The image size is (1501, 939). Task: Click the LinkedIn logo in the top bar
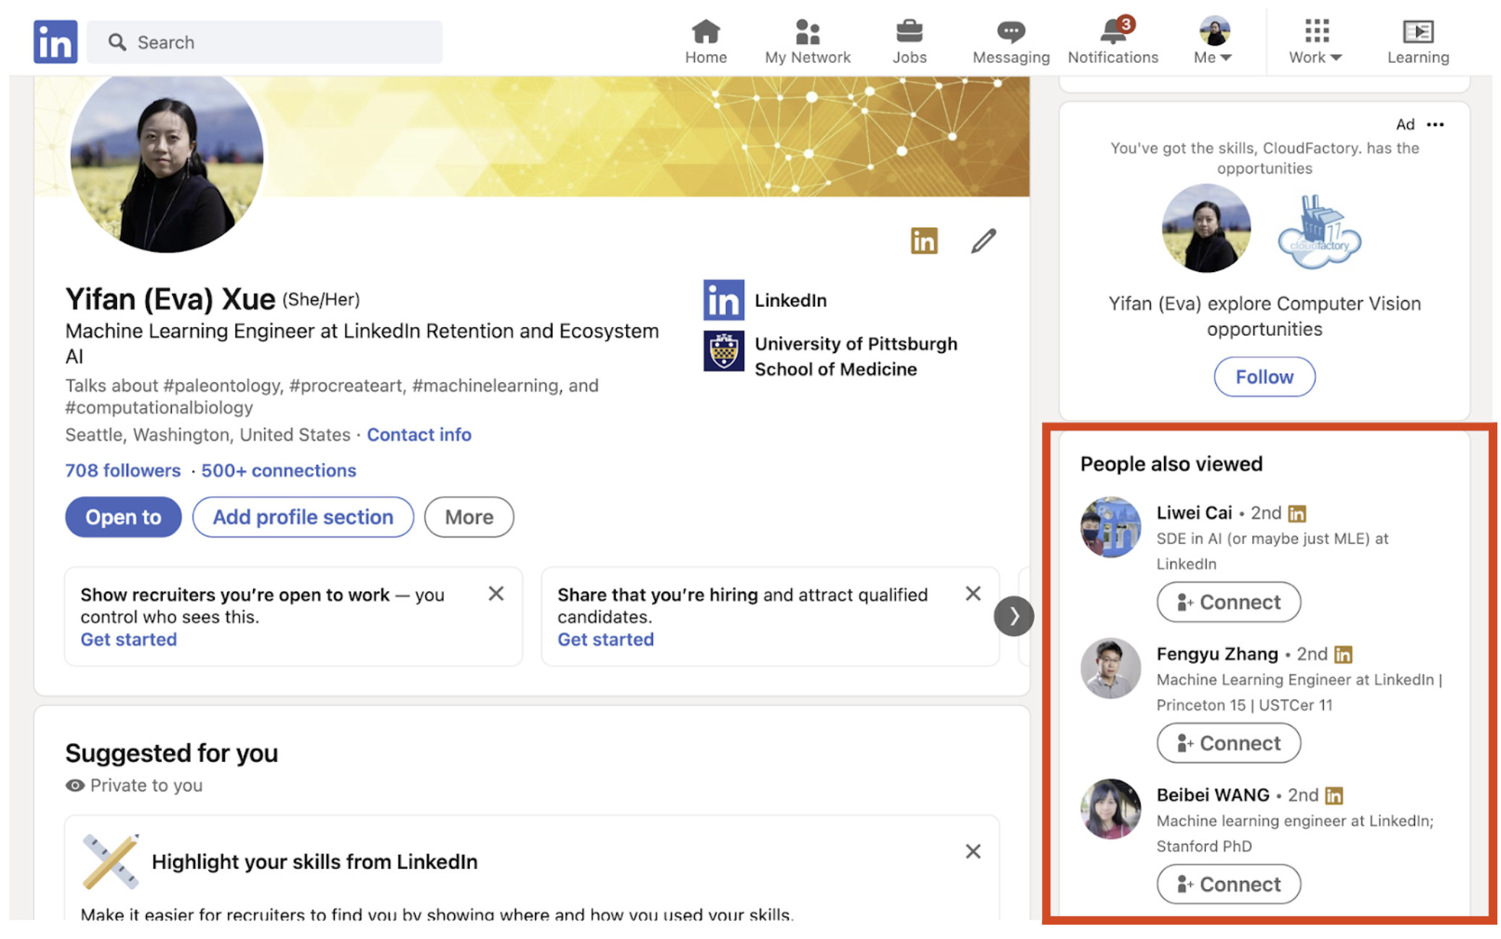point(56,42)
